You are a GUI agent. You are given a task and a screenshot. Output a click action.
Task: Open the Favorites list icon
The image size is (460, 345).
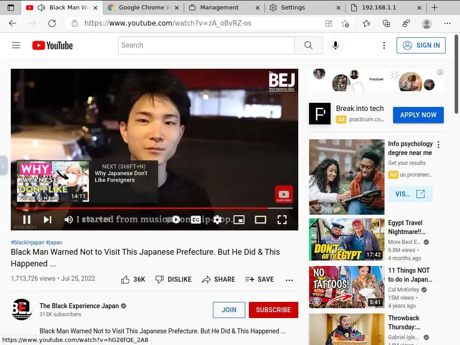[x=367, y=23]
